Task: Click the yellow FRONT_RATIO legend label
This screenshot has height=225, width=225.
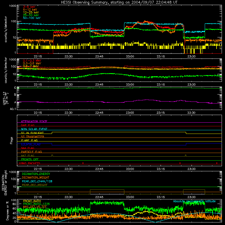Action: tap(32, 201)
